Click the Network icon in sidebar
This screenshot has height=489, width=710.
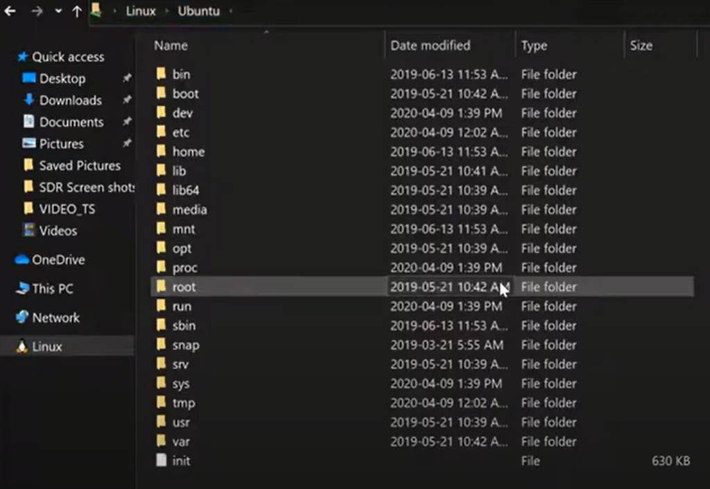coord(21,317)
